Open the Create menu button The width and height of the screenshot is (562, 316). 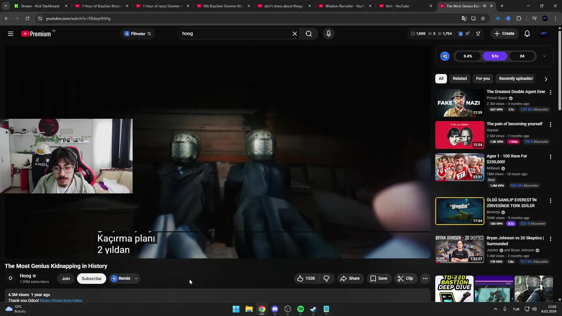pyautogui.click(x=504, y=34)
